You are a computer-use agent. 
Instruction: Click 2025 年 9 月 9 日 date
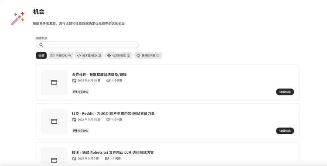[x=88, y=159]
